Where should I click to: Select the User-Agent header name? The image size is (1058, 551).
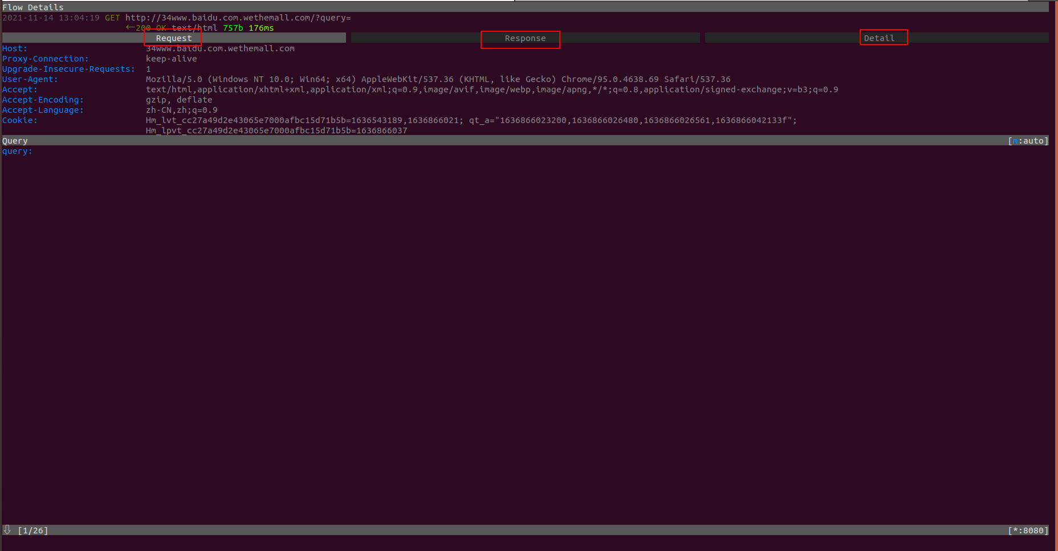(x=30, y=79)
